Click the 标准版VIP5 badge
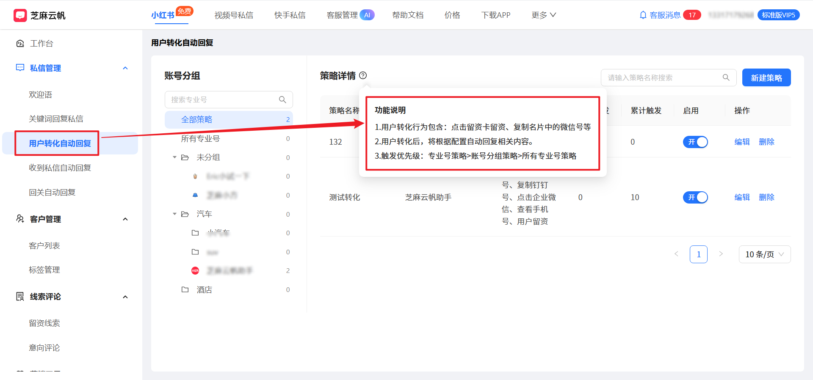This screenshot has width=813, height=380. tap(778, 15)
